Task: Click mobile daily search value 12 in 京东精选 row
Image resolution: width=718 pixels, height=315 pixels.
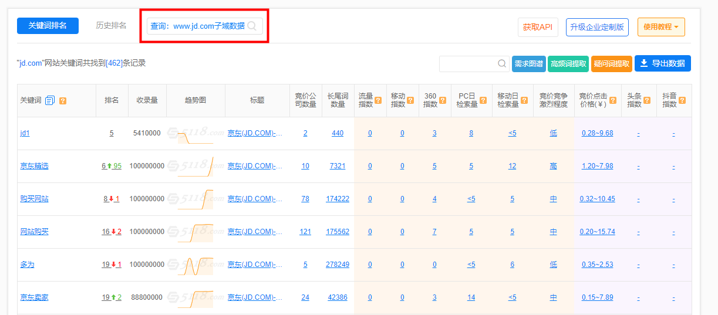Action: 513,166
